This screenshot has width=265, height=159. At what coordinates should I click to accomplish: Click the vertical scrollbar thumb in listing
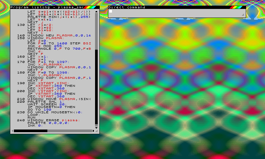click(97, 87)
